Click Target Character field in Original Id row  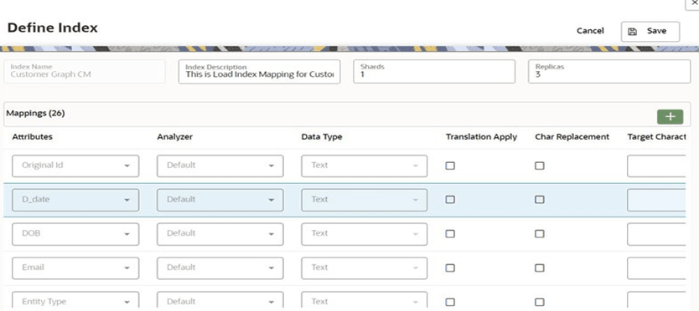(x=656, y=166)
